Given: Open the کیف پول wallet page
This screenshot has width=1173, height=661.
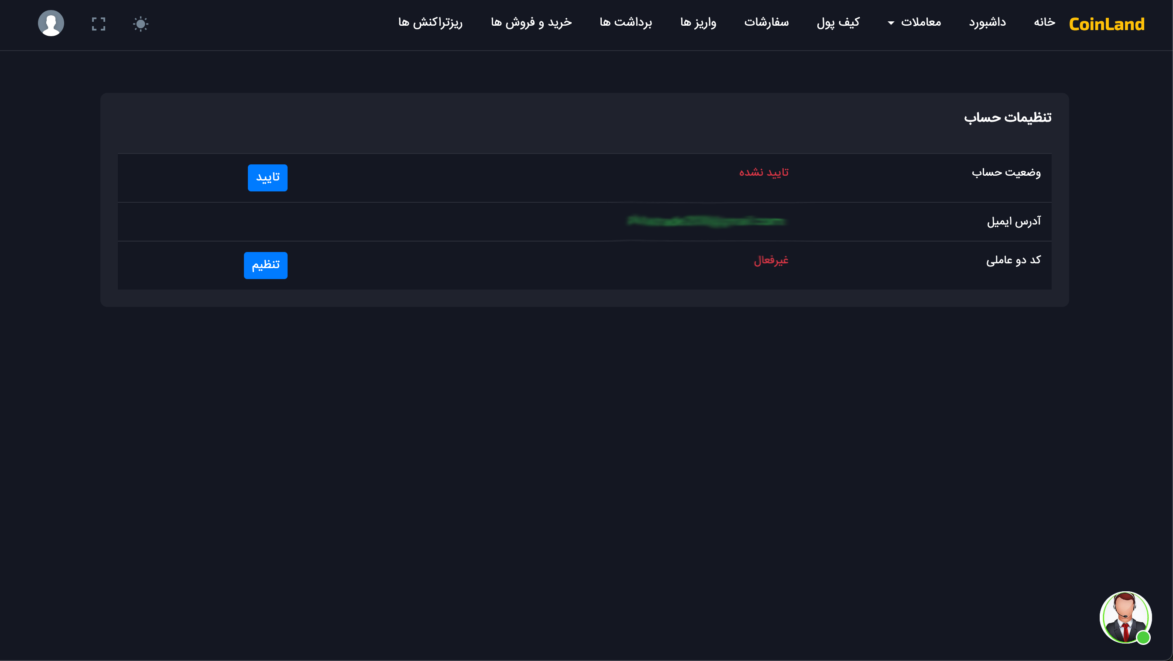Looking at the screenshot, I should pyautogui.click(x=838, y=22).
